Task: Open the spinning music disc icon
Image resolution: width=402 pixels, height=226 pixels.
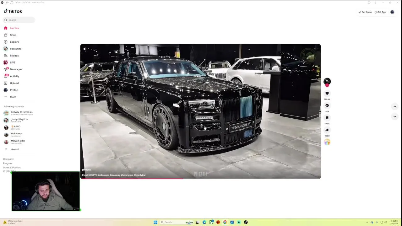Action: click(x=327, y=142)
